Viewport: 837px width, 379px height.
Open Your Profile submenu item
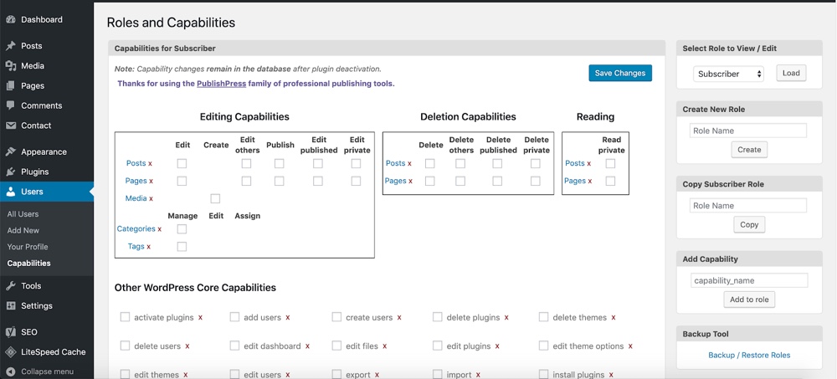[x=28, y=247]
